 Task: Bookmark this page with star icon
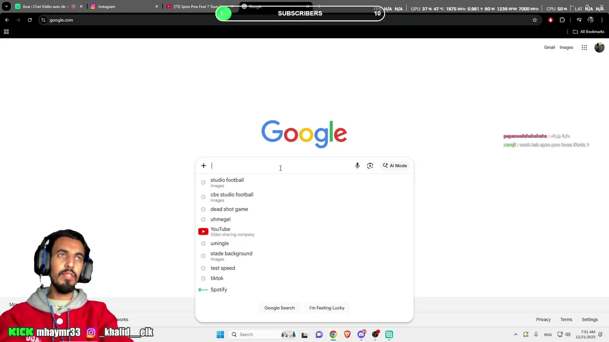535,20
